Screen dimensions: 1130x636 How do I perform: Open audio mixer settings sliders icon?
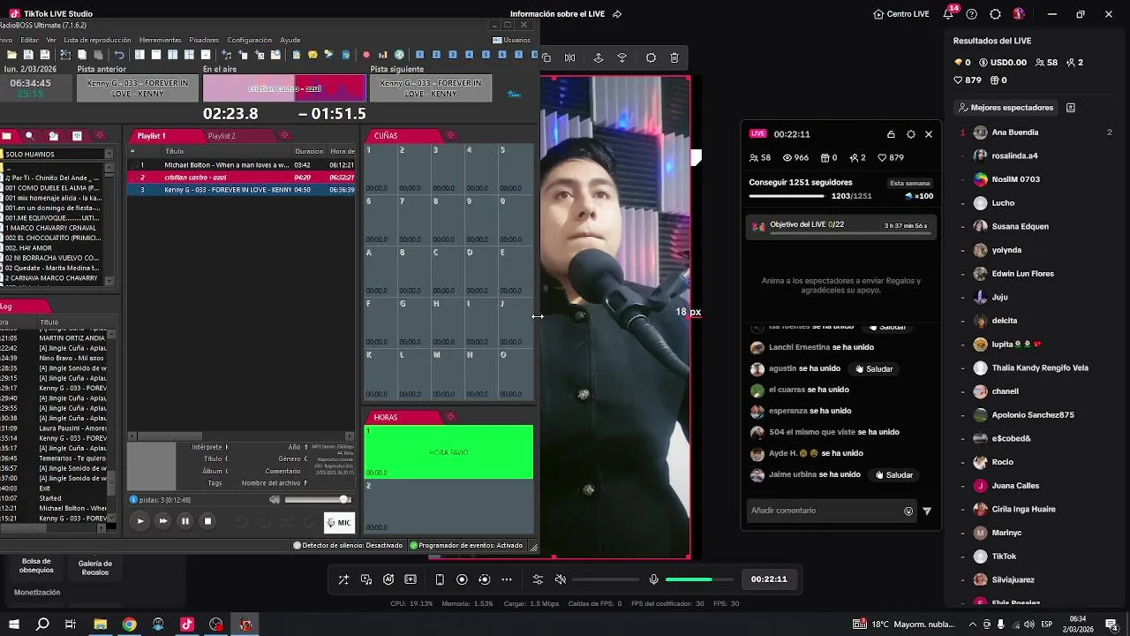[538, 579]
